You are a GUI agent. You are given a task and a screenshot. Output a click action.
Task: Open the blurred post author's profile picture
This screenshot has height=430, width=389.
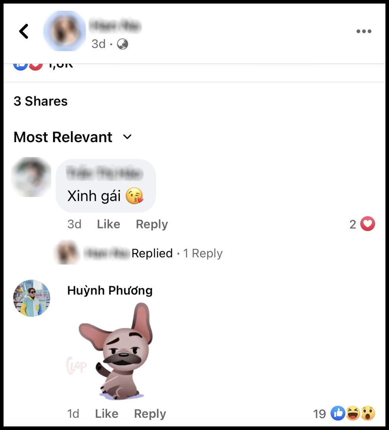(64, 31)
